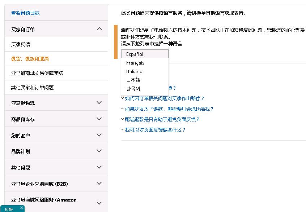Choose Français from language list

[x=135, y=63]
